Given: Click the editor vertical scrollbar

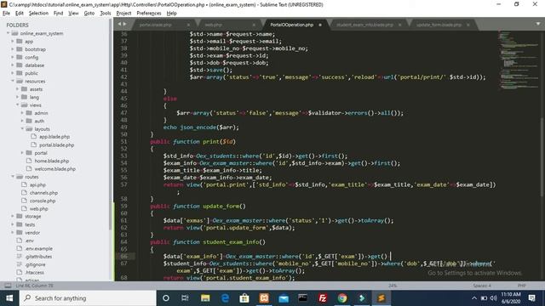Looking at the screenshot, I should pos(542,158).
